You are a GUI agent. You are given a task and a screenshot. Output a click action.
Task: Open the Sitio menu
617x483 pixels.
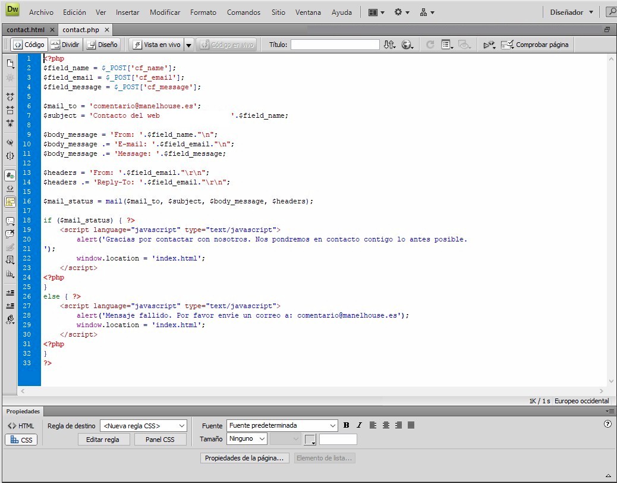(x=278, y=12)
